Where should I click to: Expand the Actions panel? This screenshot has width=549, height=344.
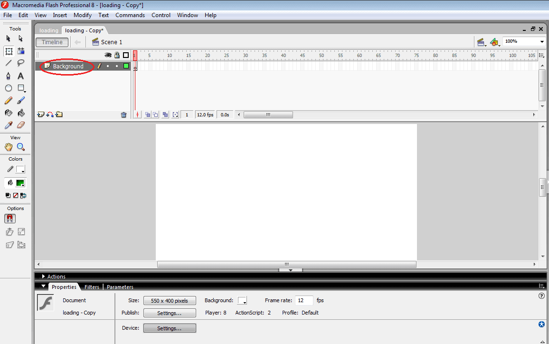click(44, 276)
